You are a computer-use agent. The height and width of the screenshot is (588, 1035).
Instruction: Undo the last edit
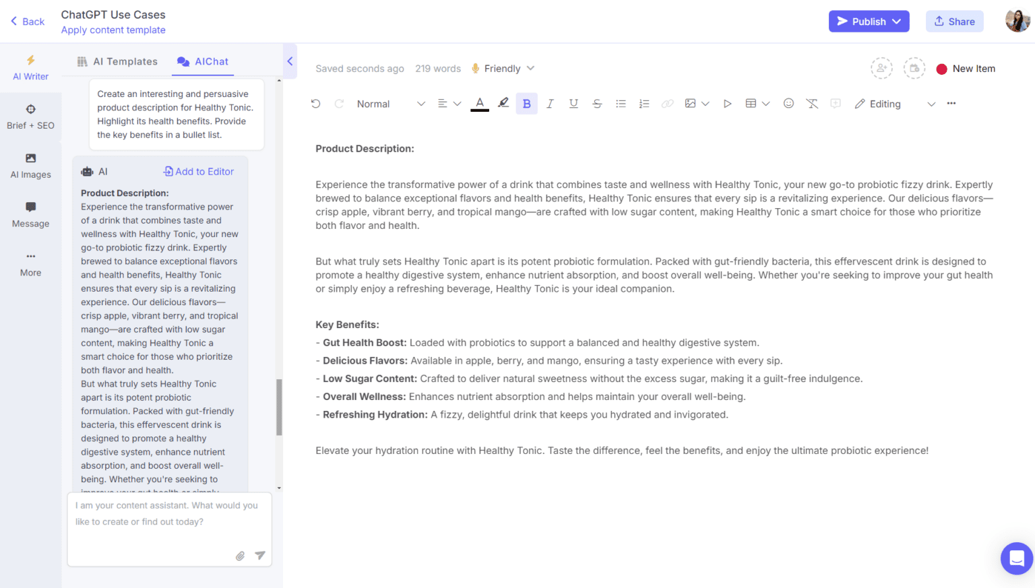point(315,103)
